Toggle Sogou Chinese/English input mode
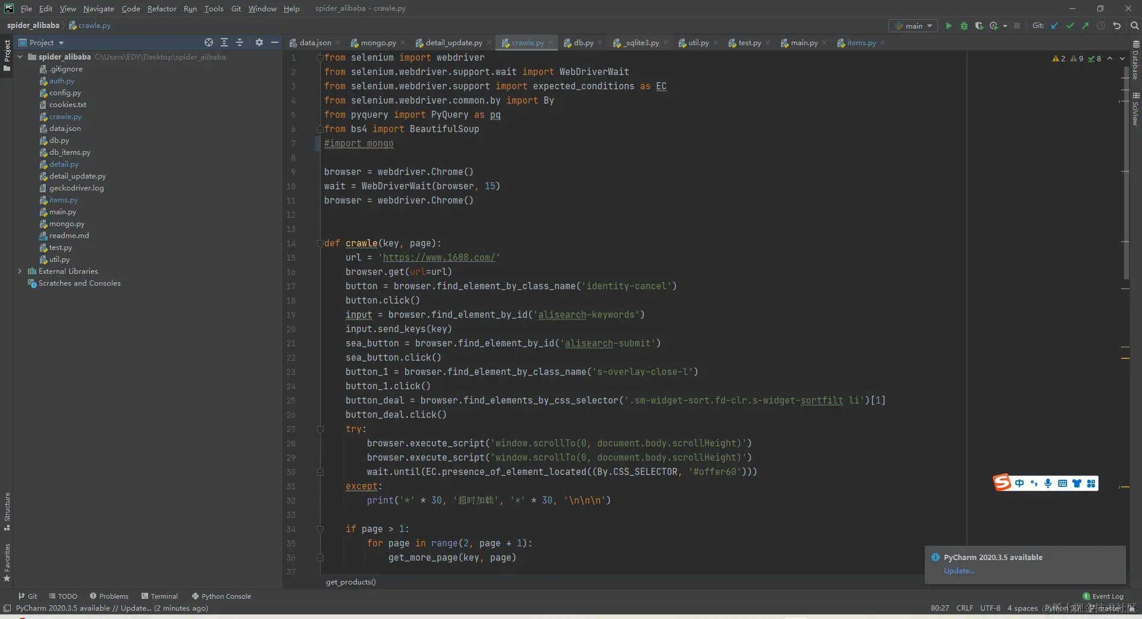Viewport: 1142px width, 619px height. [x=1019, y=483]
